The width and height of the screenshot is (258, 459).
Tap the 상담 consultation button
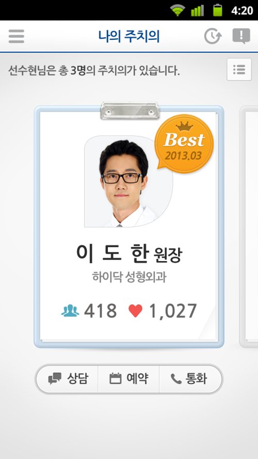coord(68,378)
